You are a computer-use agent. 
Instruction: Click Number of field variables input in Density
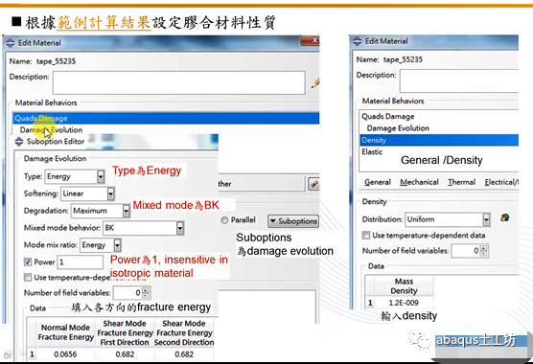coord(466,251)
